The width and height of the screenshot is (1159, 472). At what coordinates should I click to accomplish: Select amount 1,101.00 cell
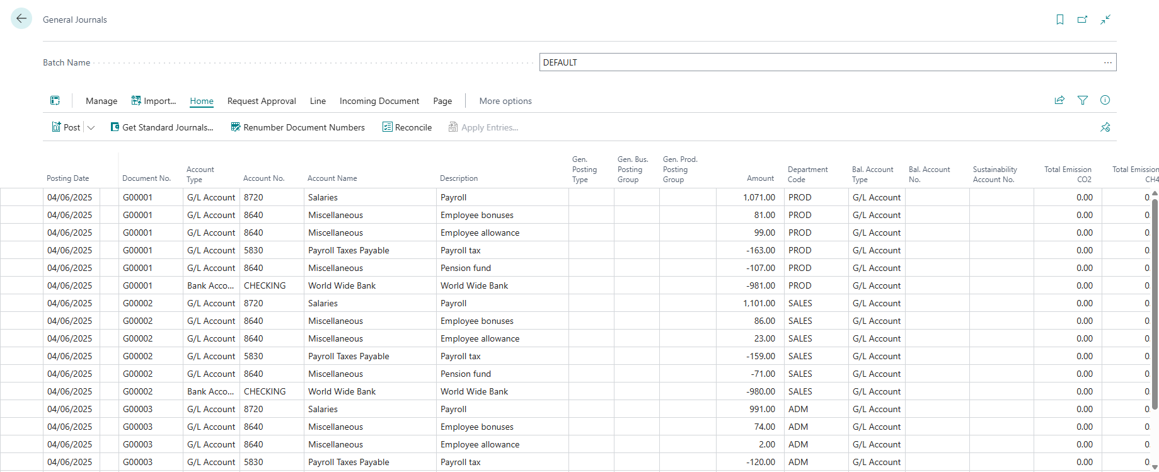coord(750,303)
